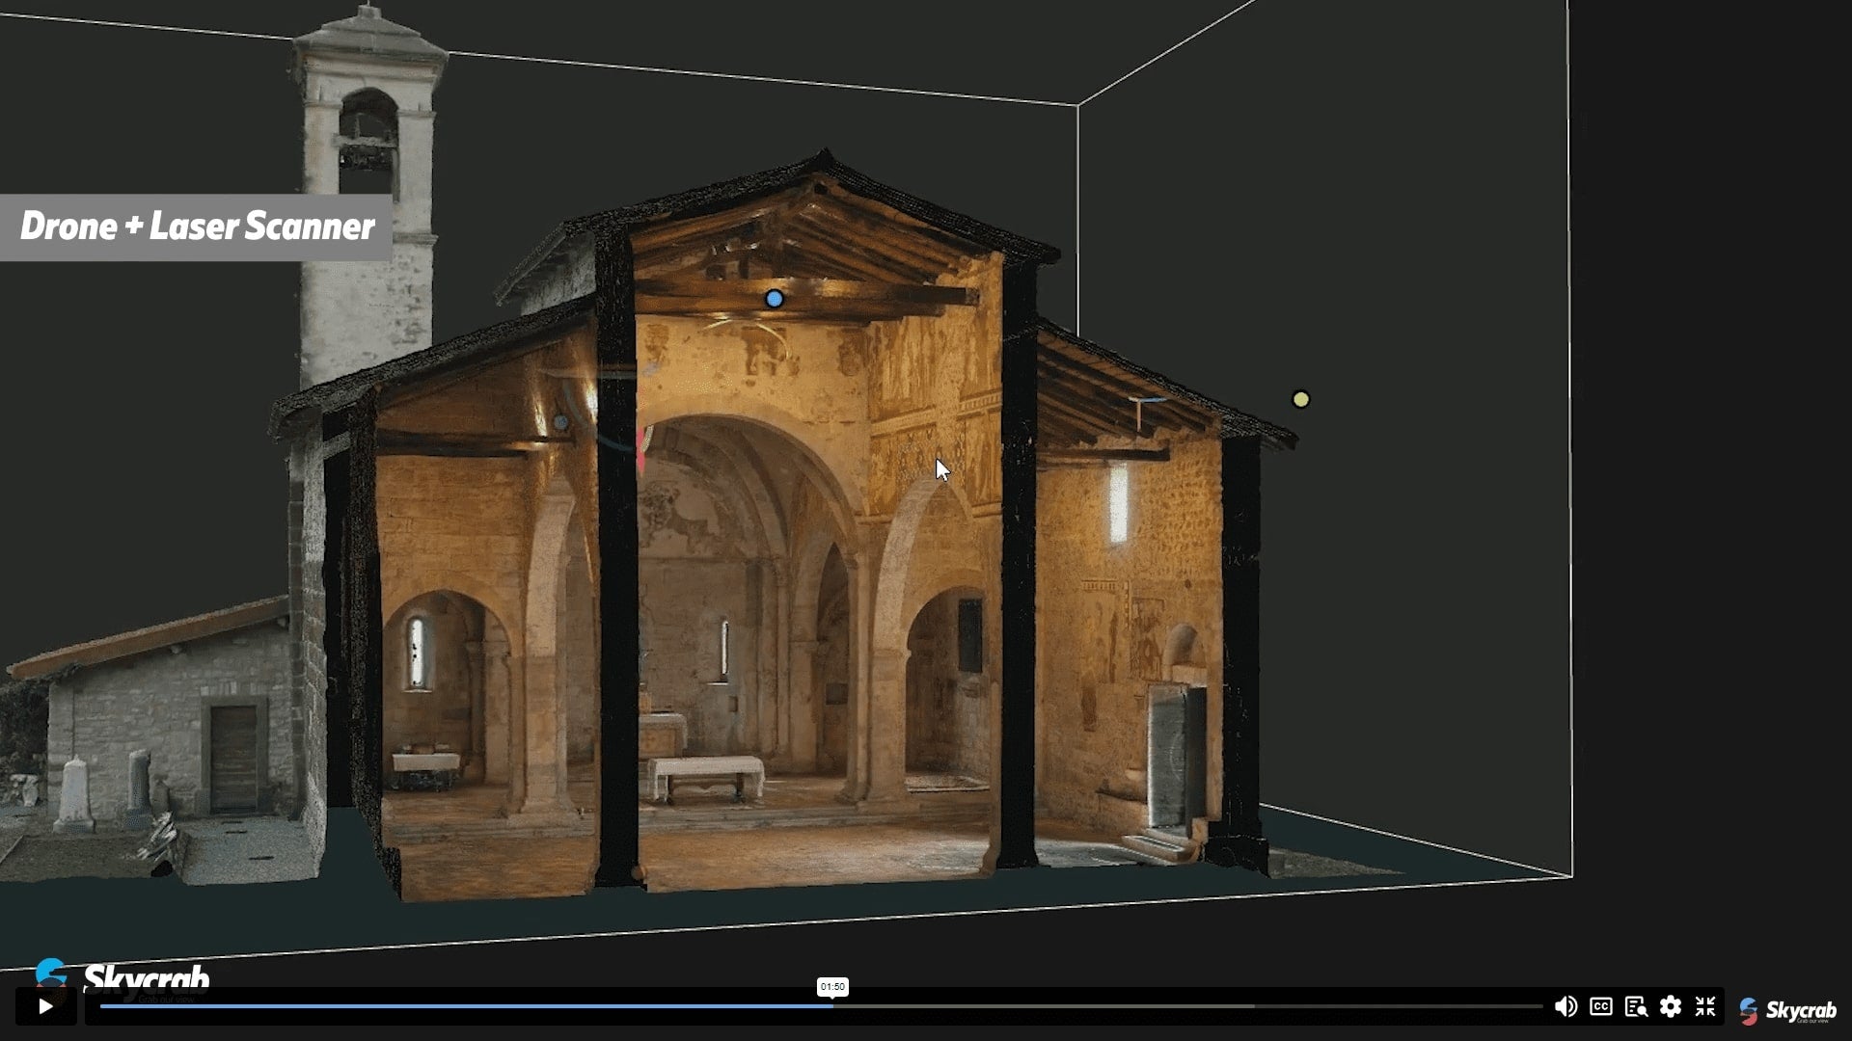The height and width of the screenshot is (1041, 1852).
Task: Click the blue marker on the roof beam
Action: coord(774,299)
